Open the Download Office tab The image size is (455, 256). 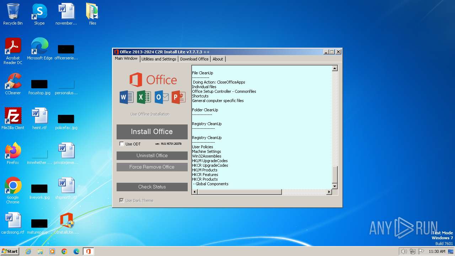194,59
